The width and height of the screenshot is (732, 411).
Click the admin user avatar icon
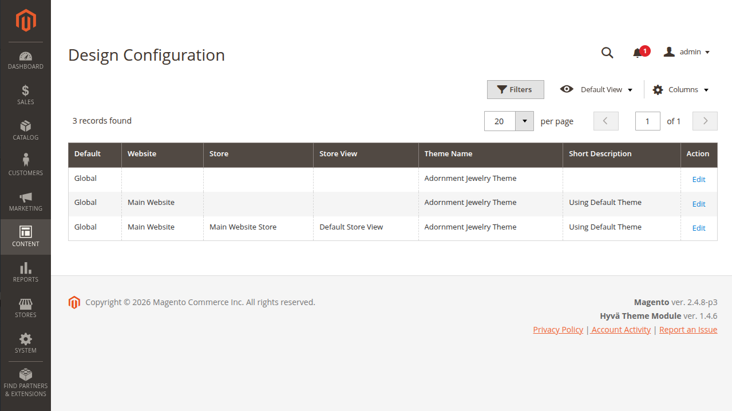click(669, 52)
